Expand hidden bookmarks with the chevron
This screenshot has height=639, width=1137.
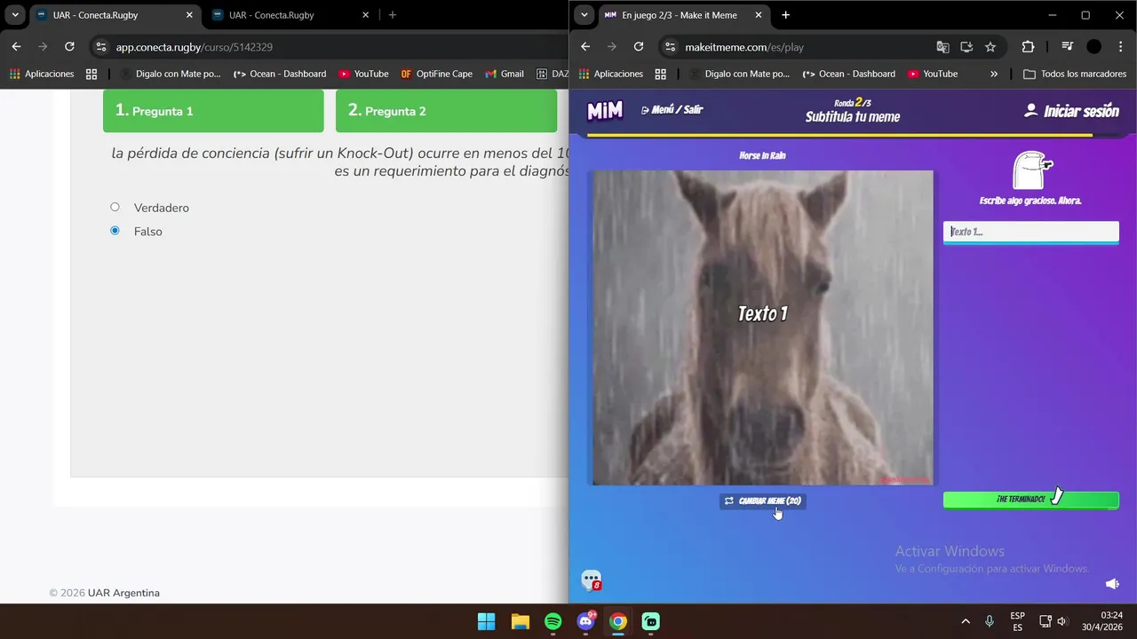tap(994, 74)
